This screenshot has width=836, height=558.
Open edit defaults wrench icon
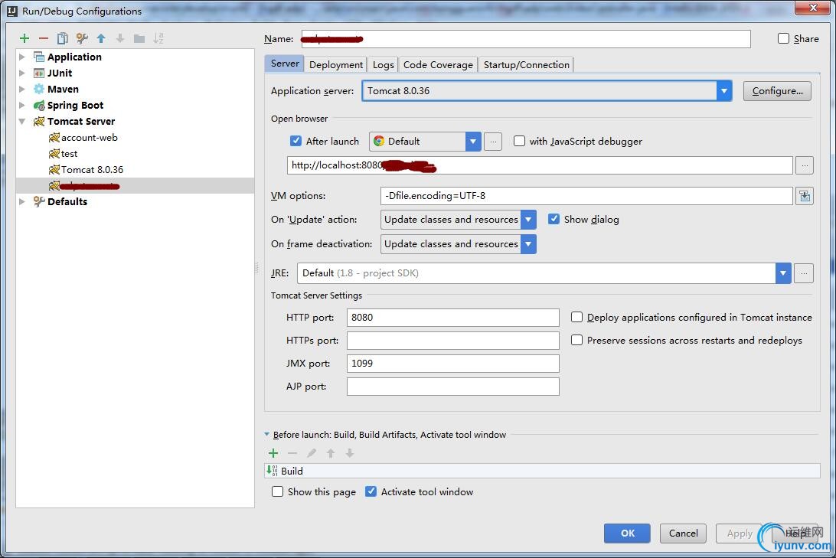click(x=82, y=38)
